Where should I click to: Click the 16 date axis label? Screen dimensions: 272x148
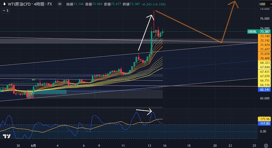(165, 146)
